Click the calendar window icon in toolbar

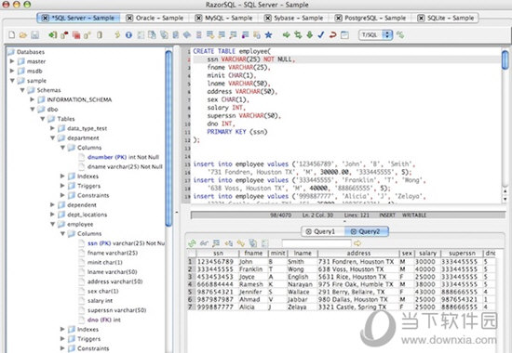tap(344, 35)
